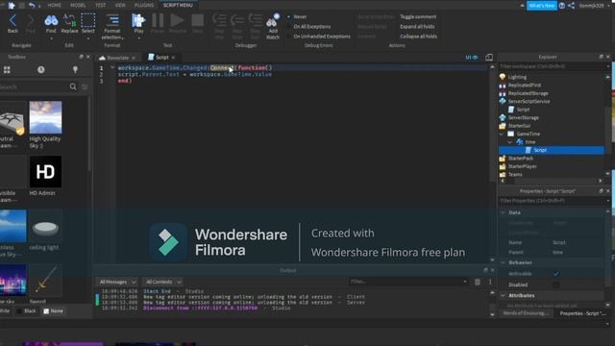Open Toolbox marketplace grid icon
615x346 pixels.
pyautogui.click(x=7, y=70)
